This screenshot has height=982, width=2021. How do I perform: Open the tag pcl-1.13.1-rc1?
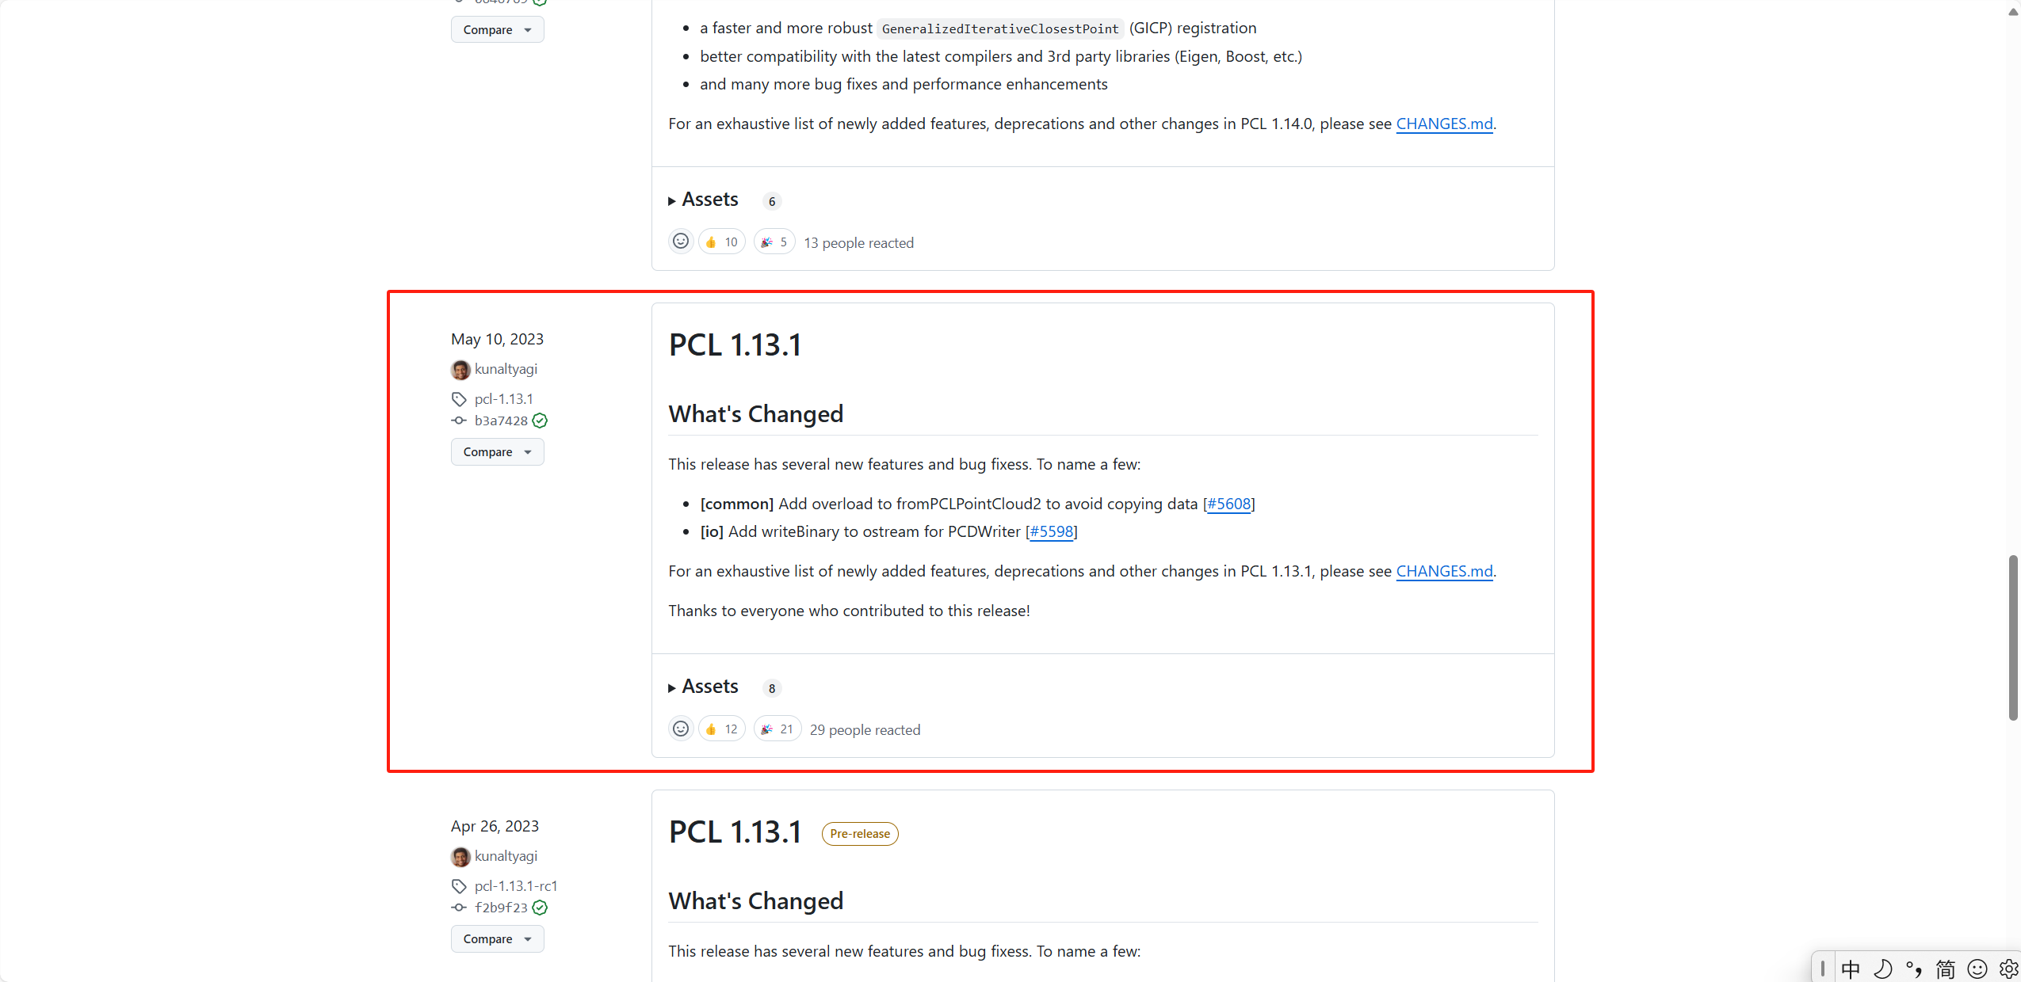pos(516,885)
